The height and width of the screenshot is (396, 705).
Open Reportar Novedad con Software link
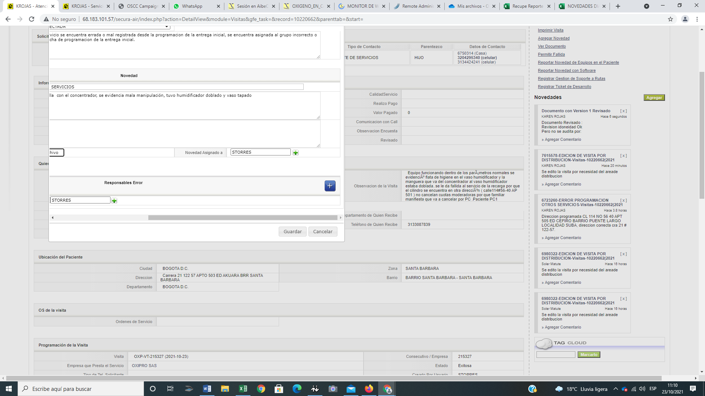pos(567,70)
